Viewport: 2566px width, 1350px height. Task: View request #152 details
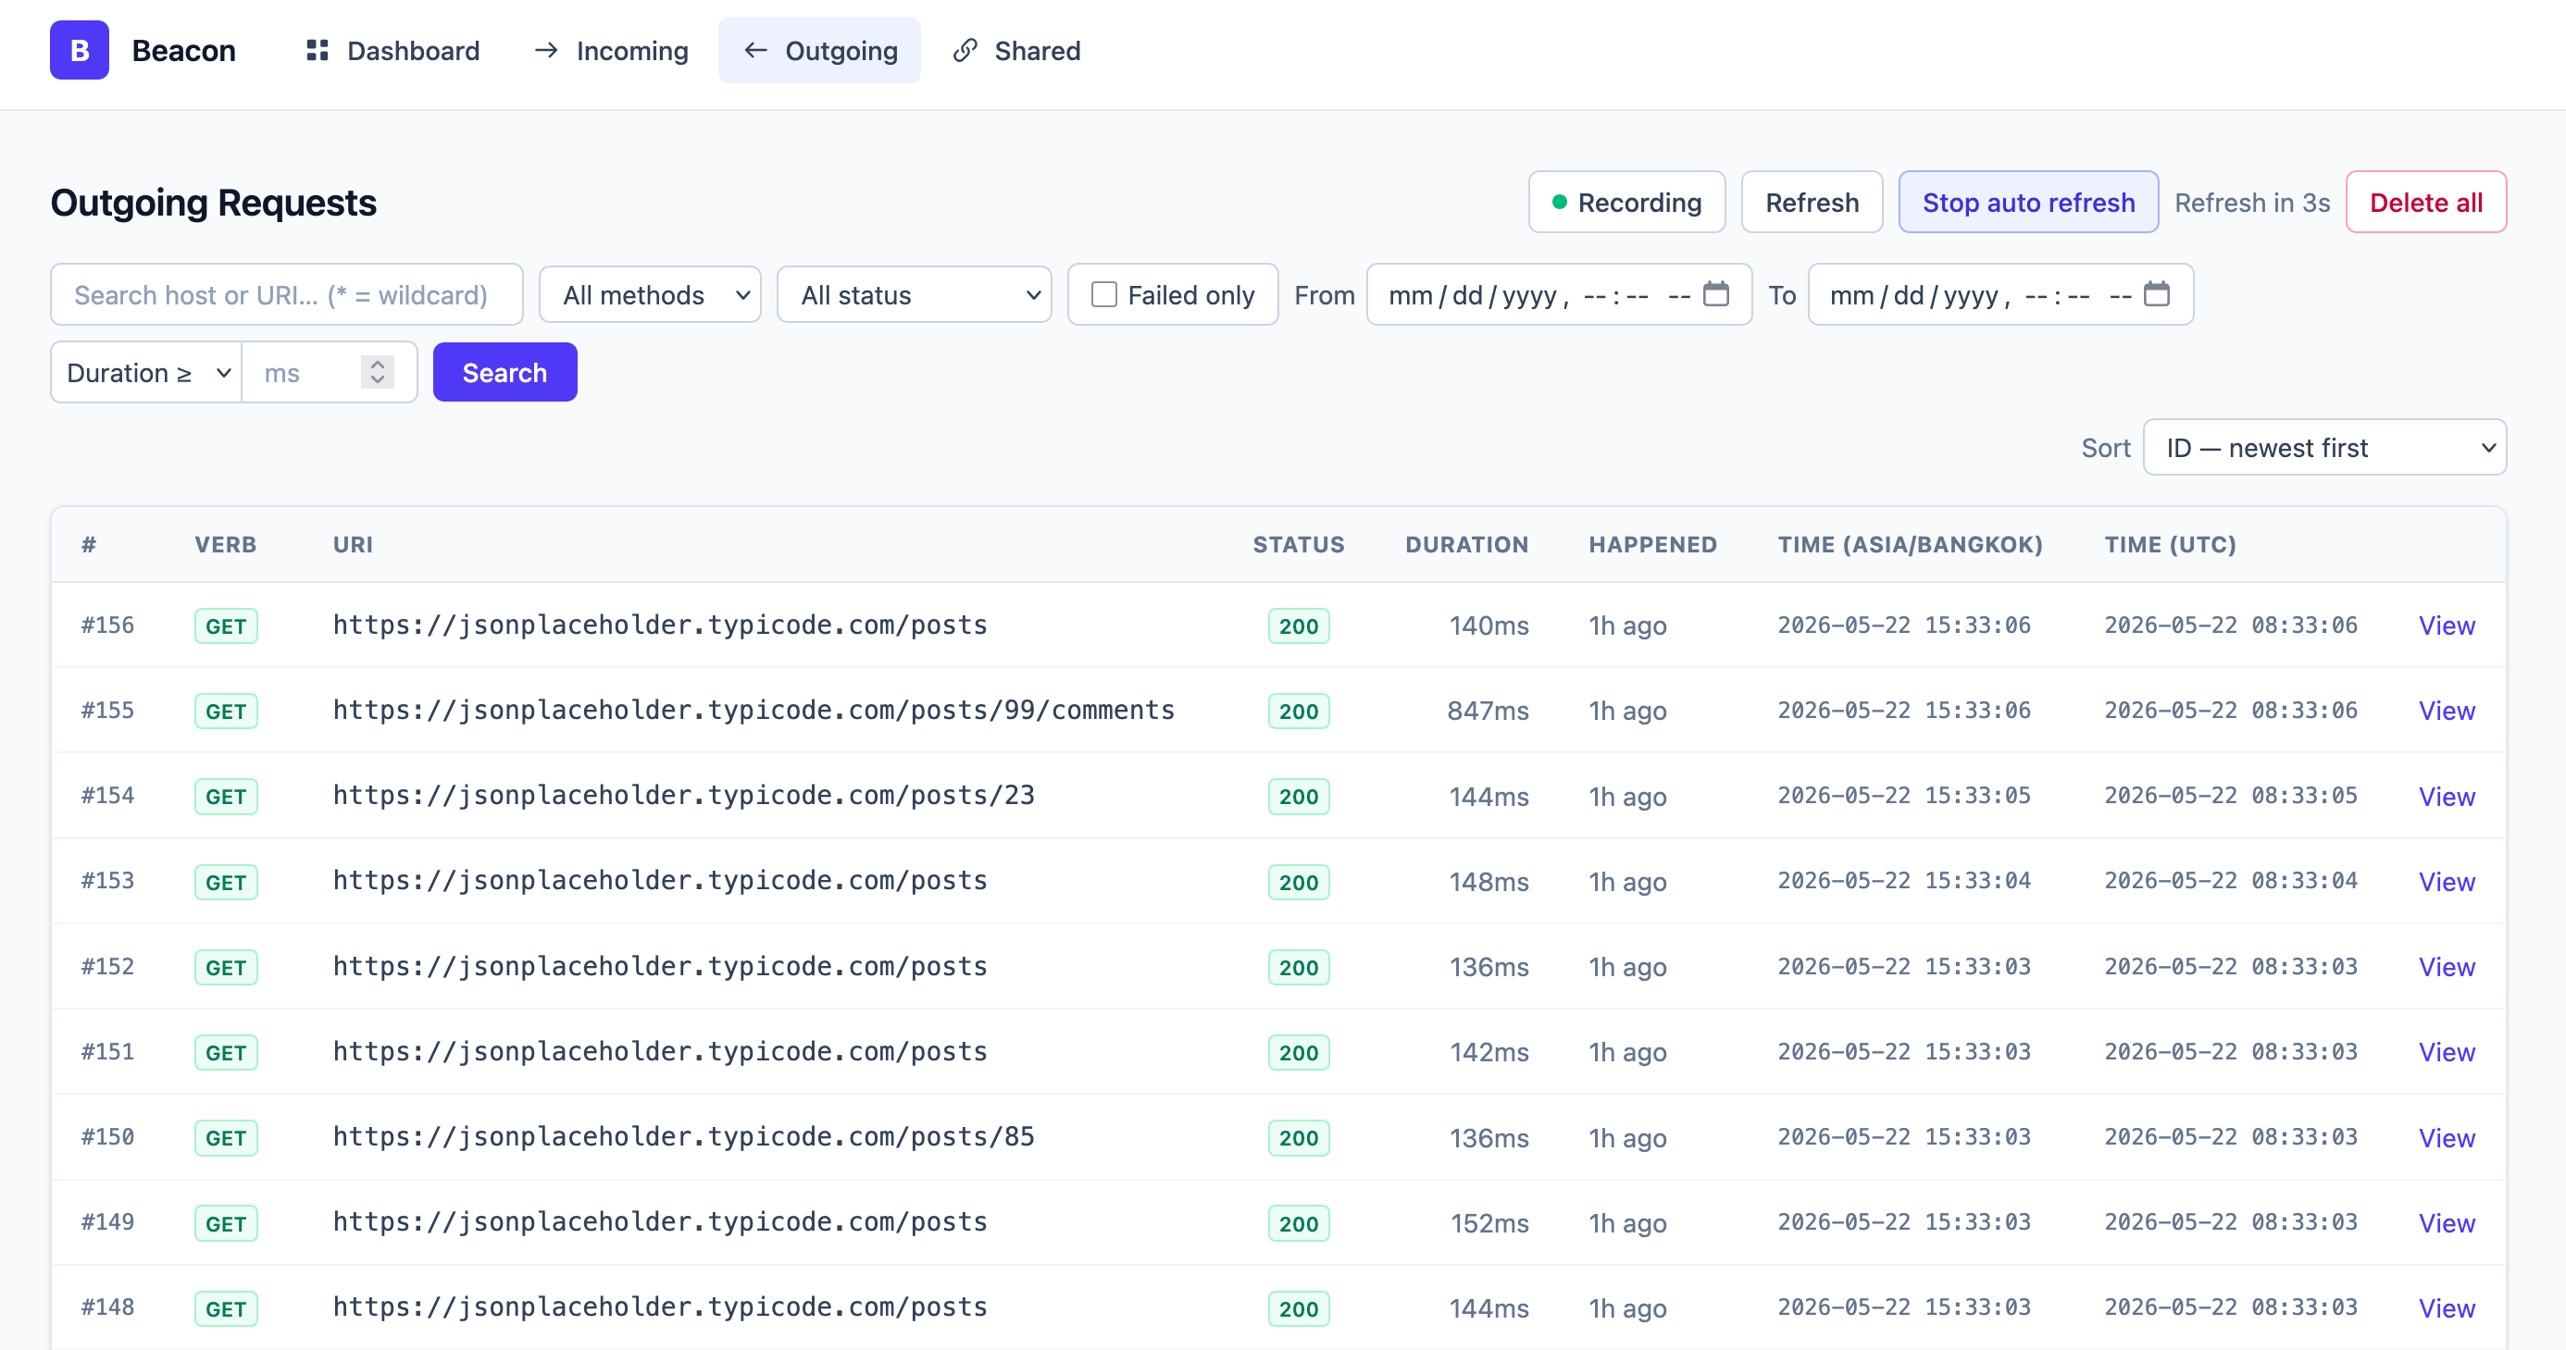[x=2446, y=967]
